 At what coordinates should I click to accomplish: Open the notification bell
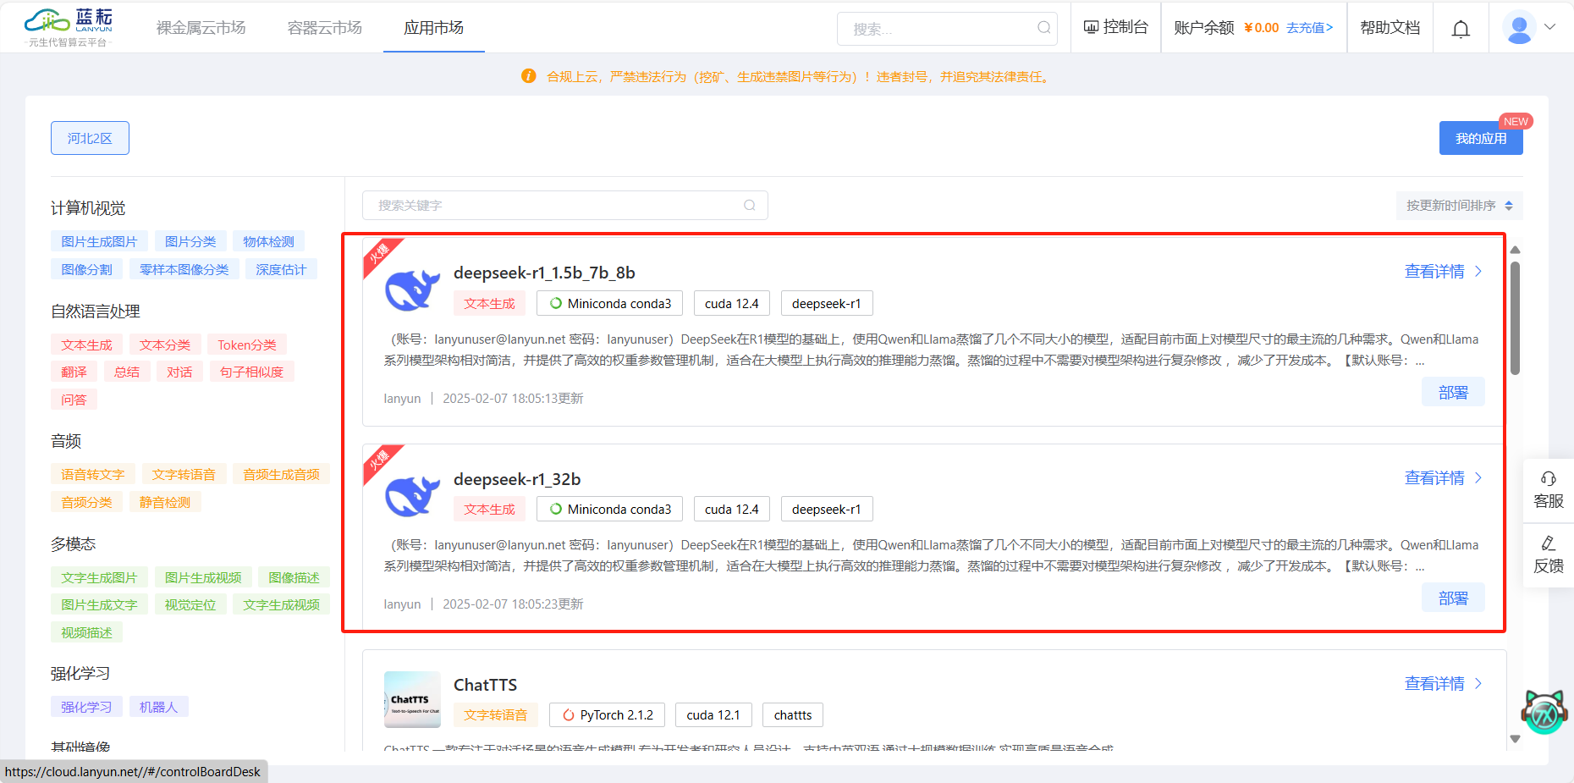(1461, 29)
